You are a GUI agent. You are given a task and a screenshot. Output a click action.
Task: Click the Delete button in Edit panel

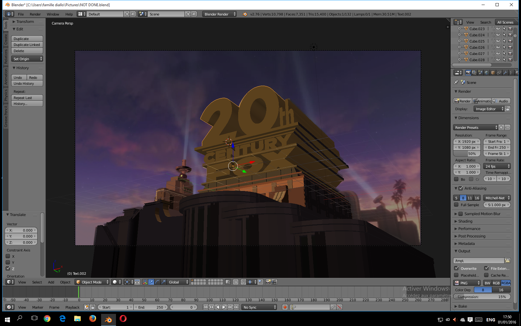[27, 51]
